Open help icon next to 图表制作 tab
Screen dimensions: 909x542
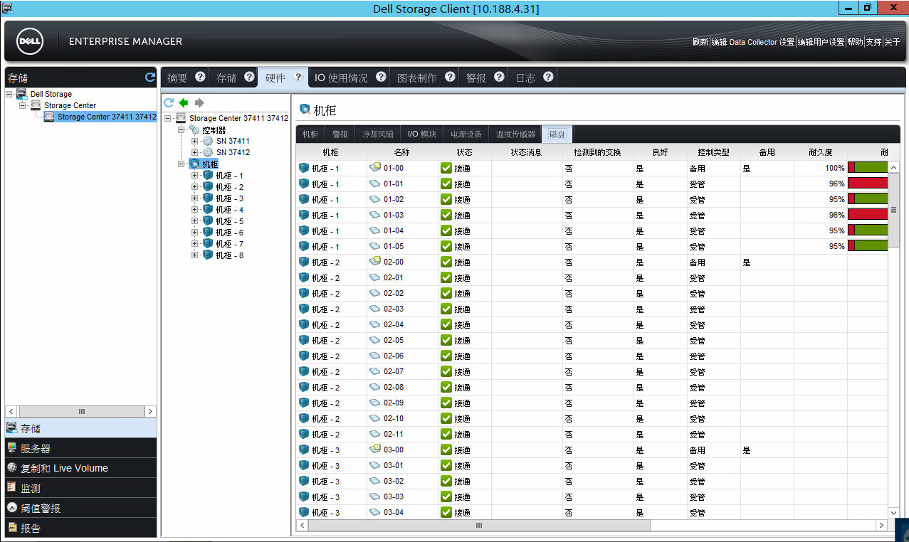coord(450,77)
